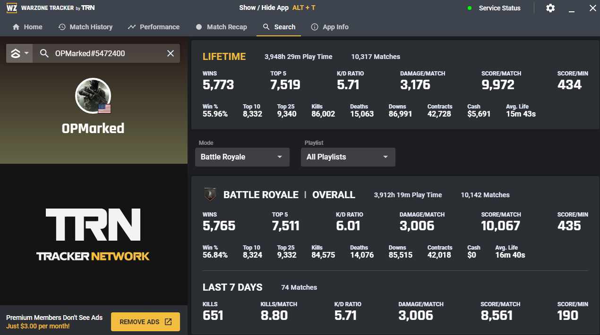The image size is (600, 335).
Task: Click lifetime contracts value 42,728
Action: [x=439, y=114]
